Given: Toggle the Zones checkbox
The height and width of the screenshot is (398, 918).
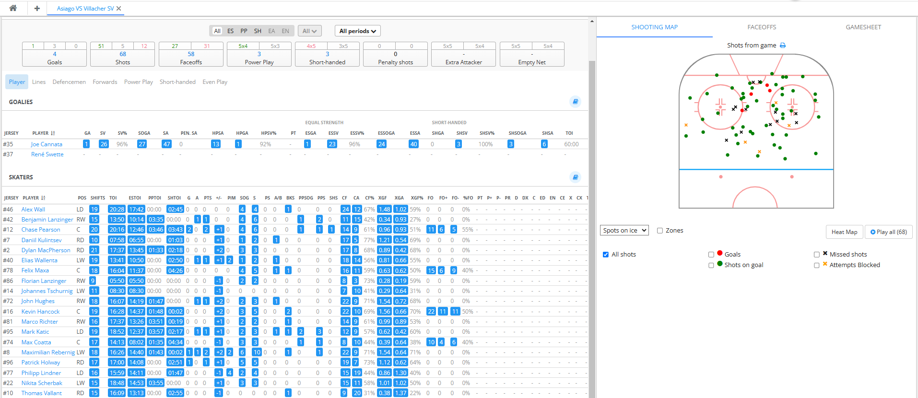Looking at the screenshot, I should click(x=660, y=231).
